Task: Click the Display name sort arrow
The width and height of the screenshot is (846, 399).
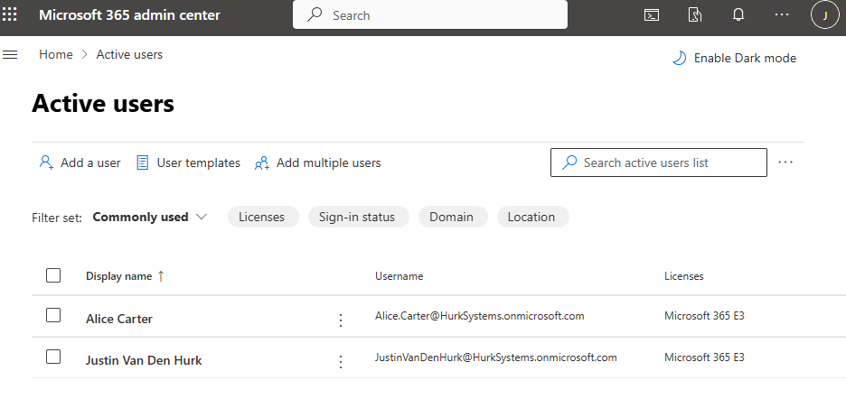Action: coord(161,276)
